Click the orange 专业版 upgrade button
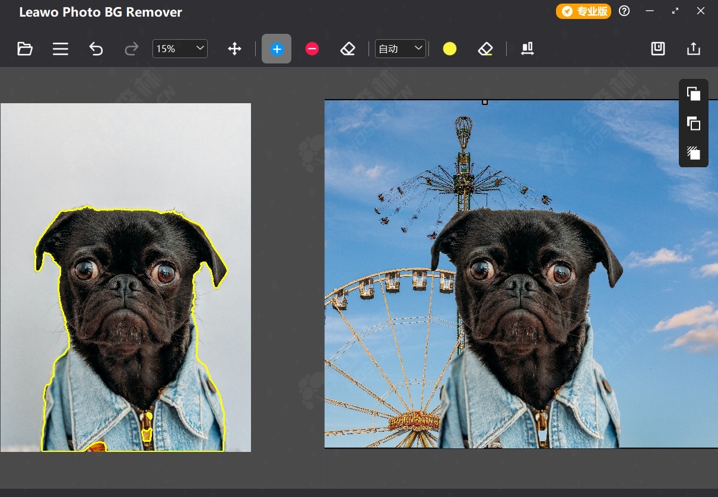This screenshot has width=718, height=497. click(x=583, y=11)
